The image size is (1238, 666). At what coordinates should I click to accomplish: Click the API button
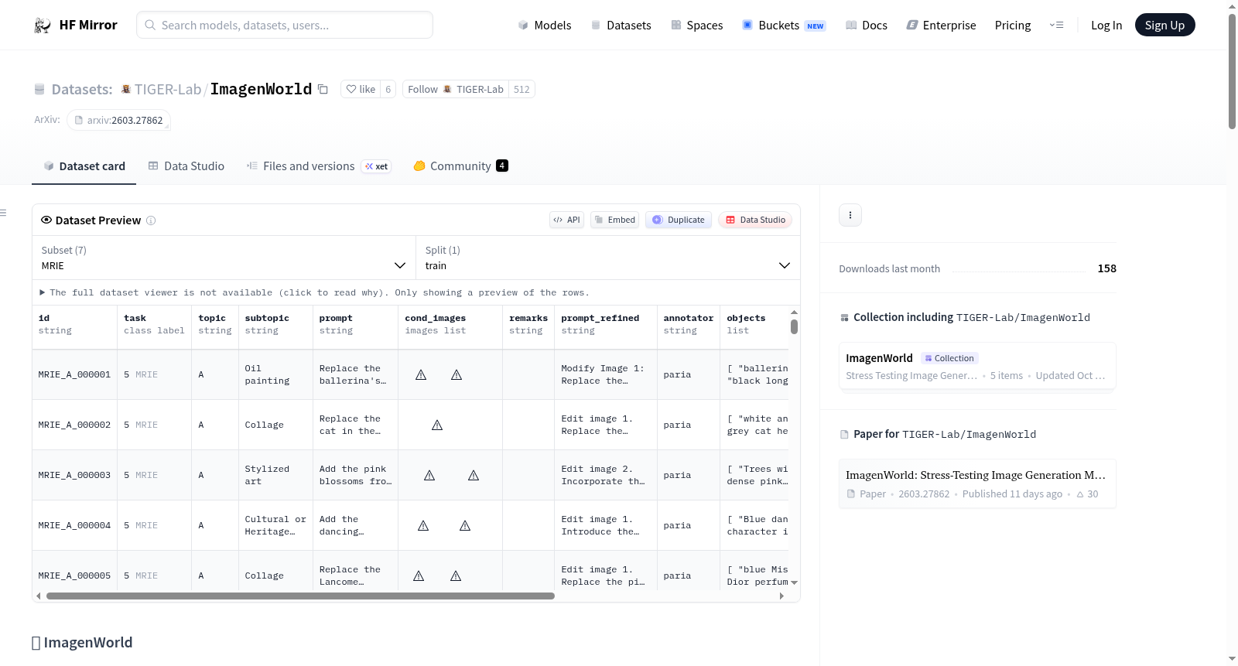566,220
